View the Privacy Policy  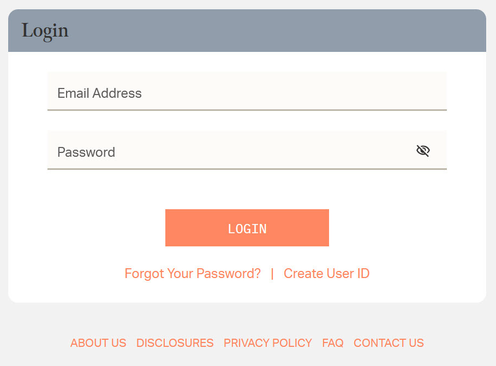tap(267, 343)
